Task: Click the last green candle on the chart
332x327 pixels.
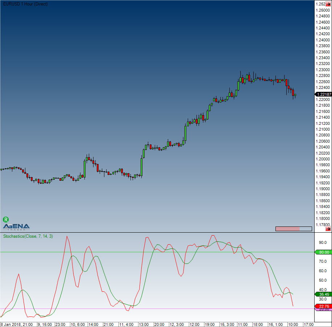Action: pos(295,95)
